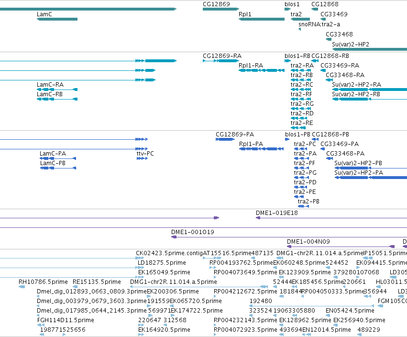407x337 pixels.
Task: Click the CG12868-RB transcript label
Action: coord(330,56)
